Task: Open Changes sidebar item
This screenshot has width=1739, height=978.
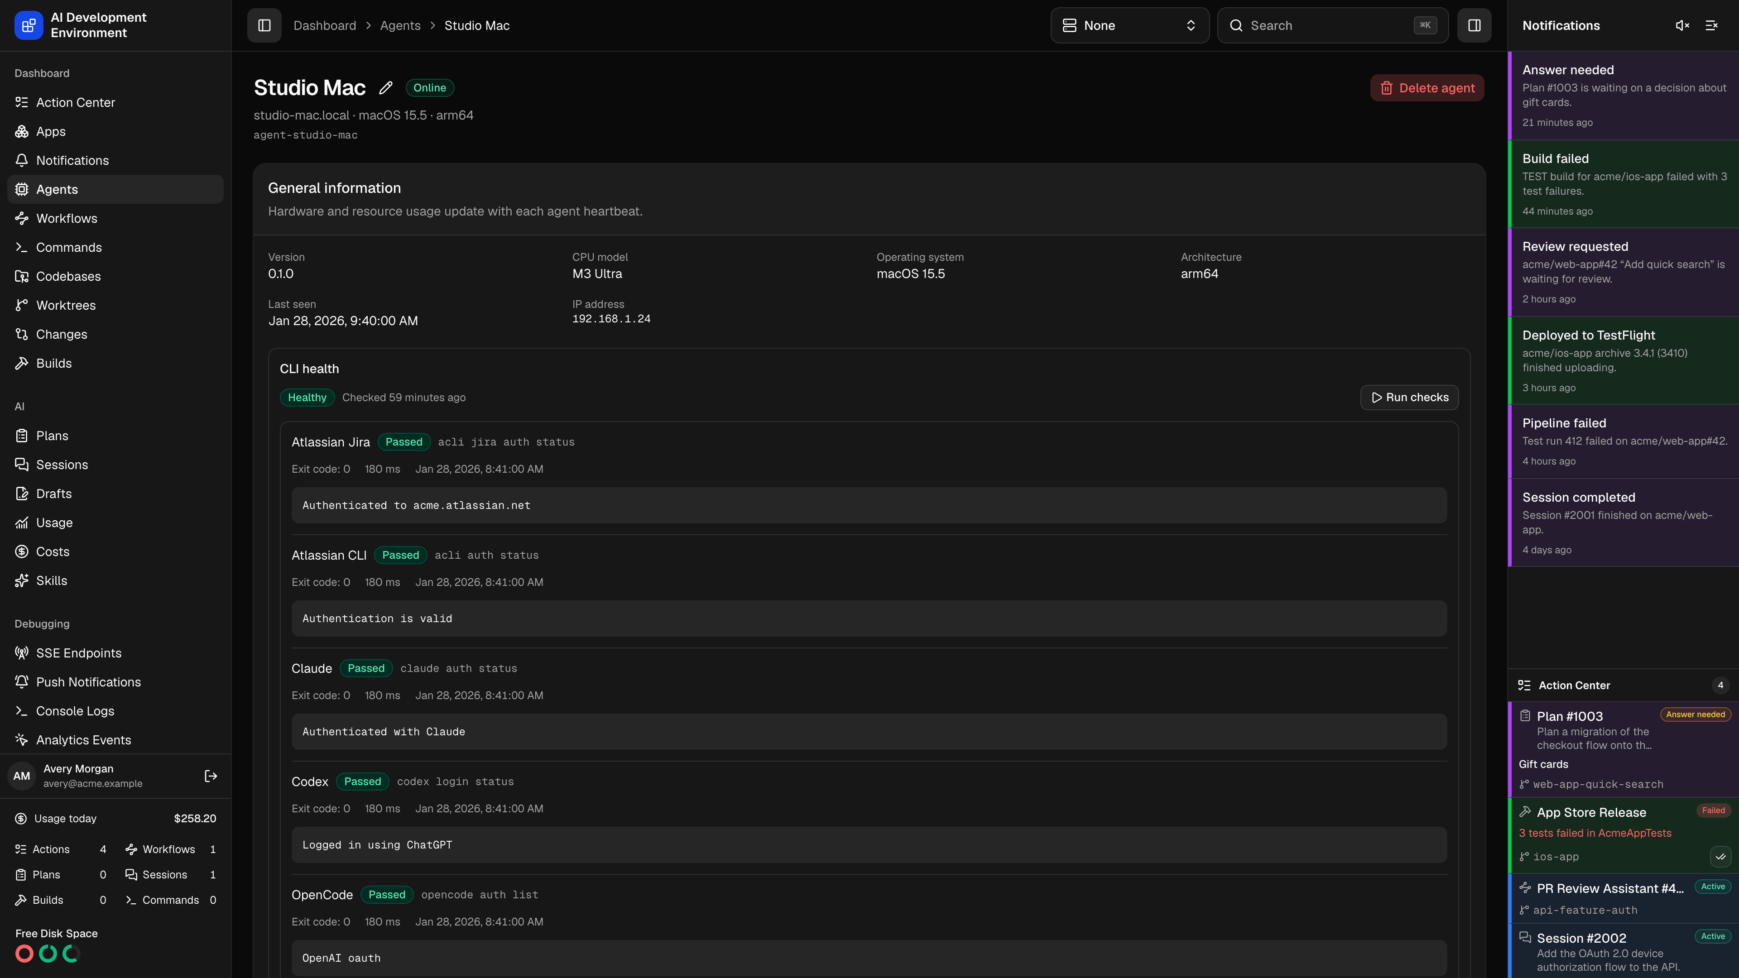Action: [x=115, y=335]
